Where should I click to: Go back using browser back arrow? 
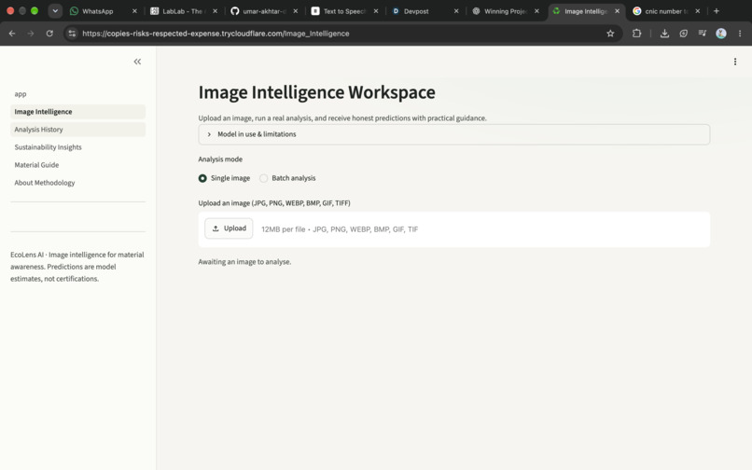12,34
